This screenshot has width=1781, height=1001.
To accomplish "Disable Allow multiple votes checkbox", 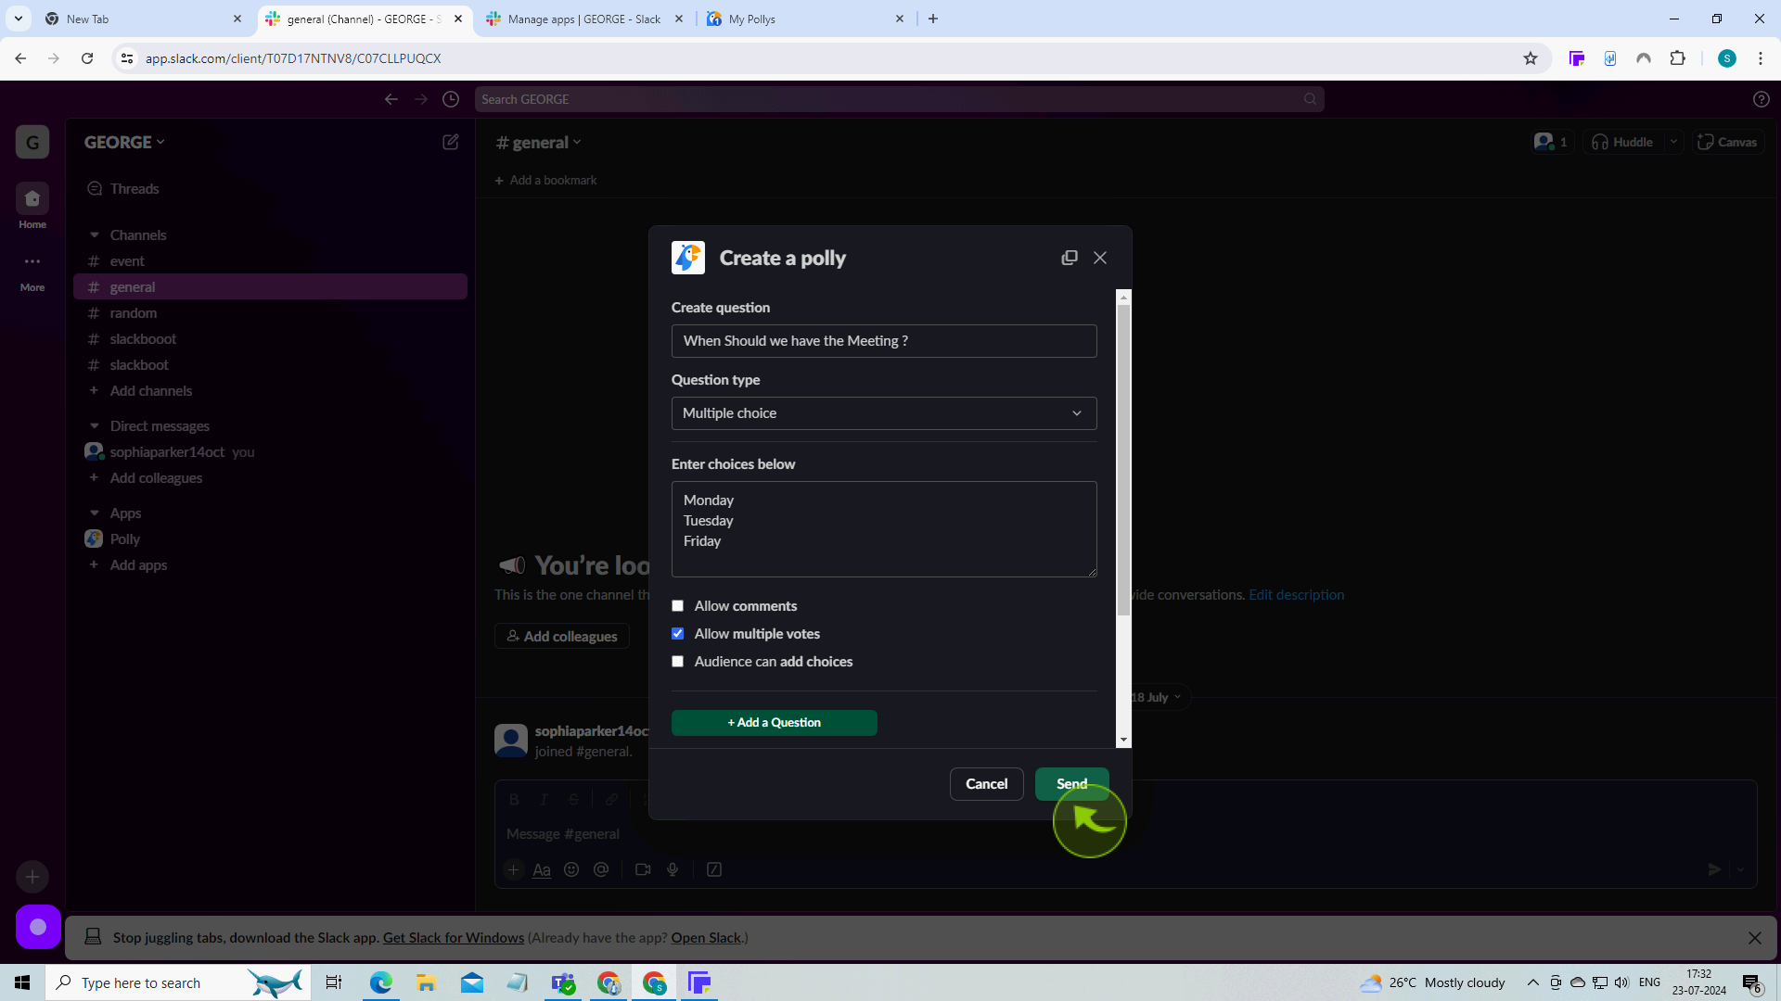I will (x=678, y=632).
